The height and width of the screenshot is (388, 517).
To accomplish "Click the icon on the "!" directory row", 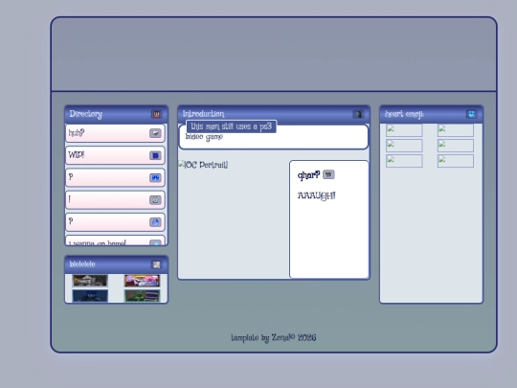I will [x=155, y=200].
